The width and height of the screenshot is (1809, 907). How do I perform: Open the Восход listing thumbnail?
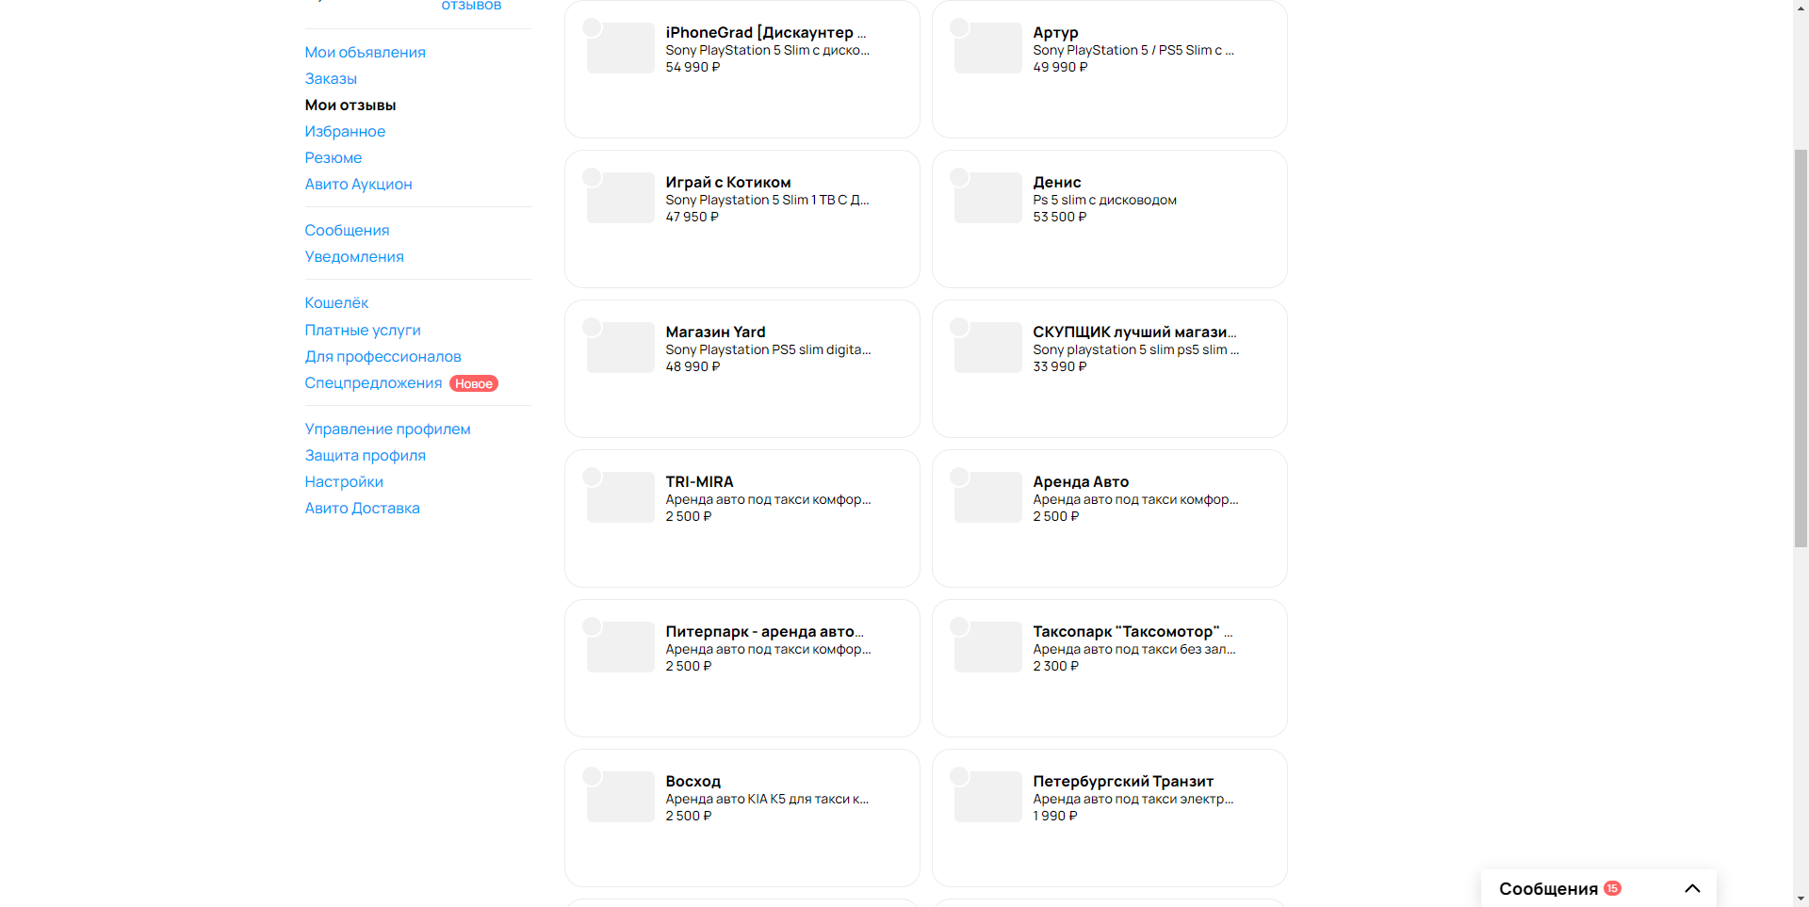coord(620,797)
